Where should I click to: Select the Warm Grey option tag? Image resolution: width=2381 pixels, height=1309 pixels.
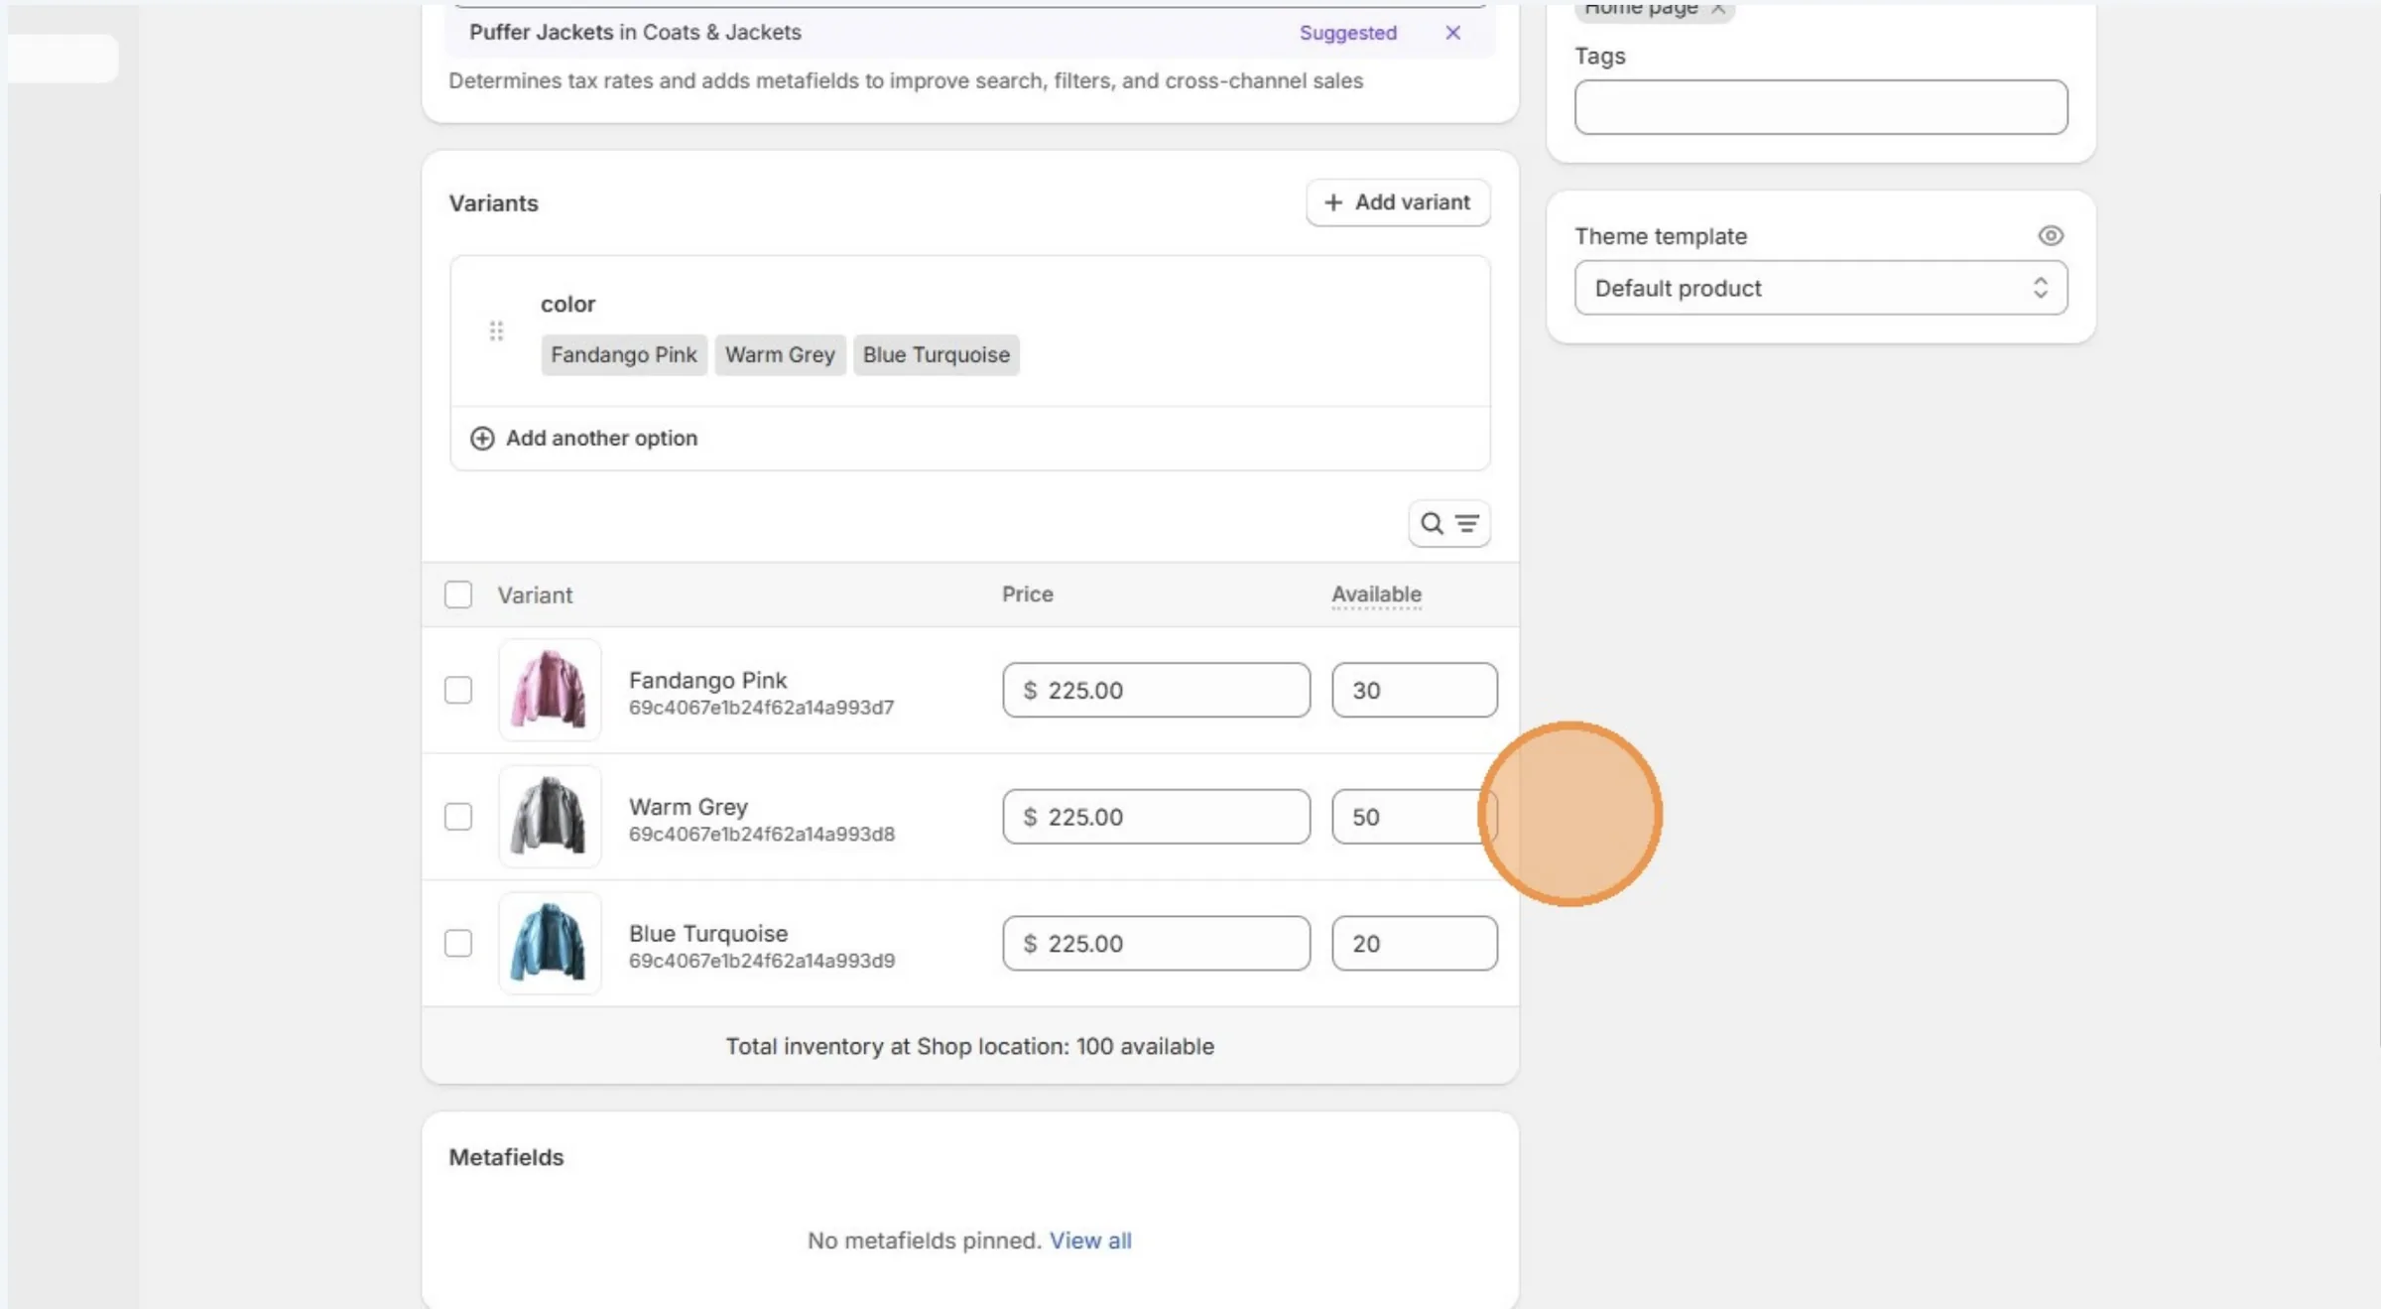tap(780, 354)
